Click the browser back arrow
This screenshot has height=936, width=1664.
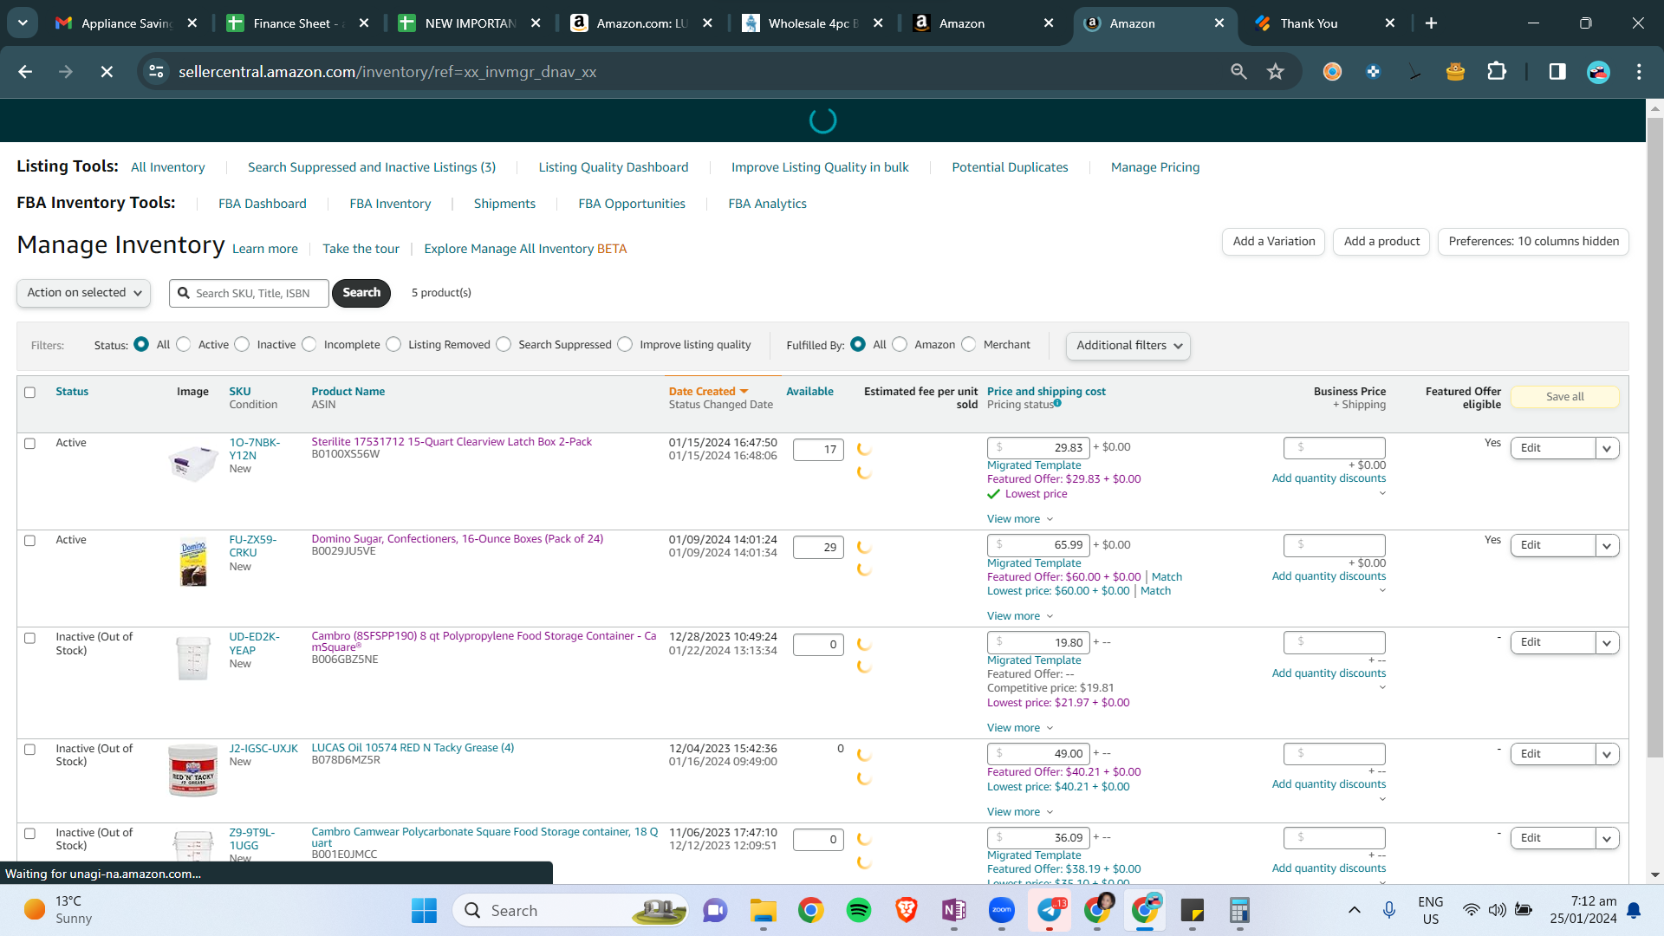[x=25, y=72]
